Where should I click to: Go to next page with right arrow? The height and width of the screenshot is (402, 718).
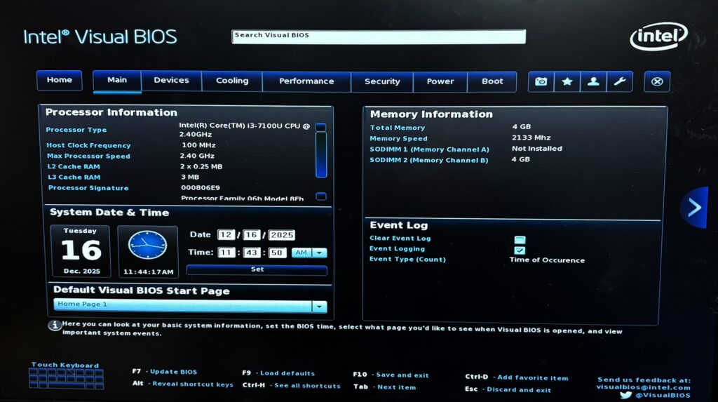tap(695, 208)
